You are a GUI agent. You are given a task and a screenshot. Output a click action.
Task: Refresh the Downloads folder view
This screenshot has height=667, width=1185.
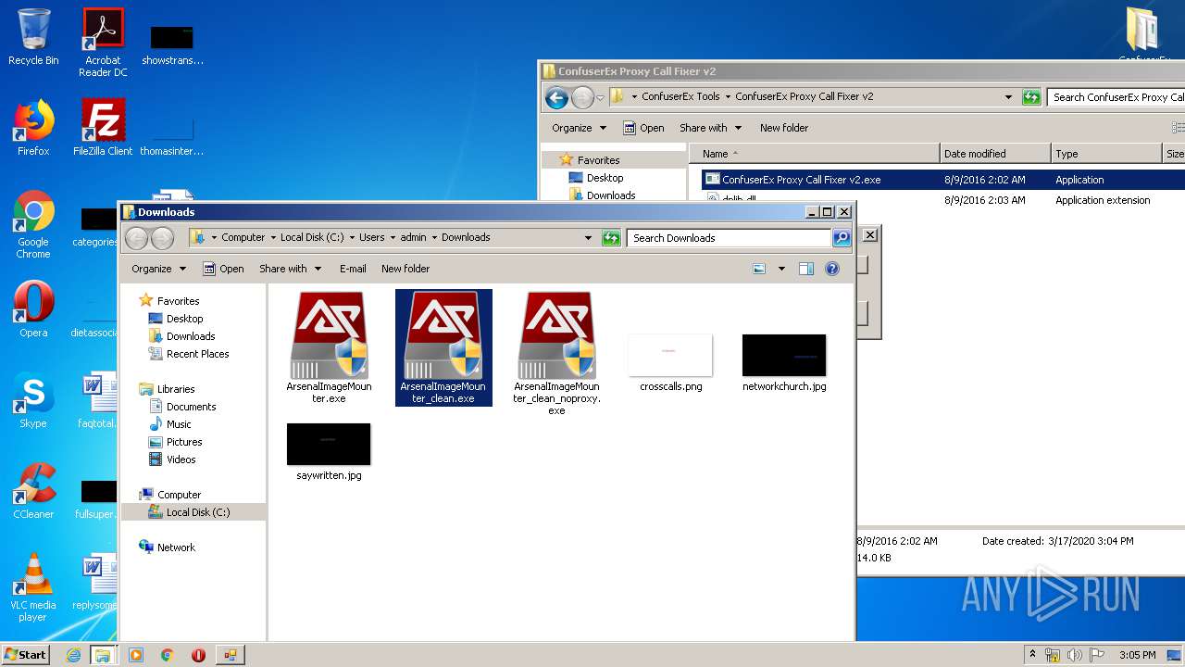(x=611, y=238)
